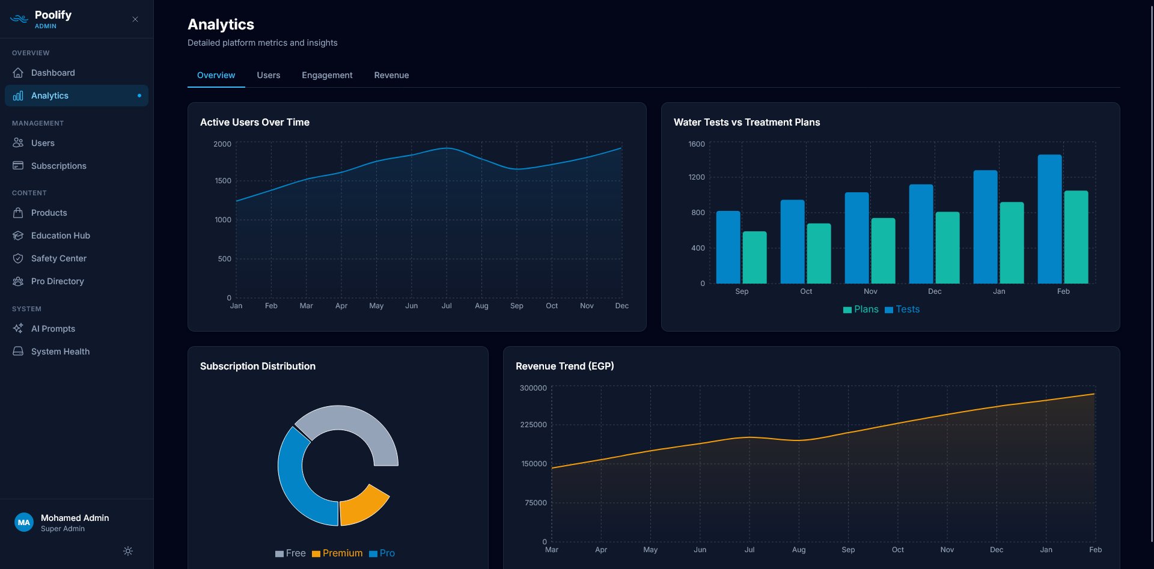This screenshot has width=1154, height=569.
Task: Hide the Tests series via its legend
Action: 902,309
